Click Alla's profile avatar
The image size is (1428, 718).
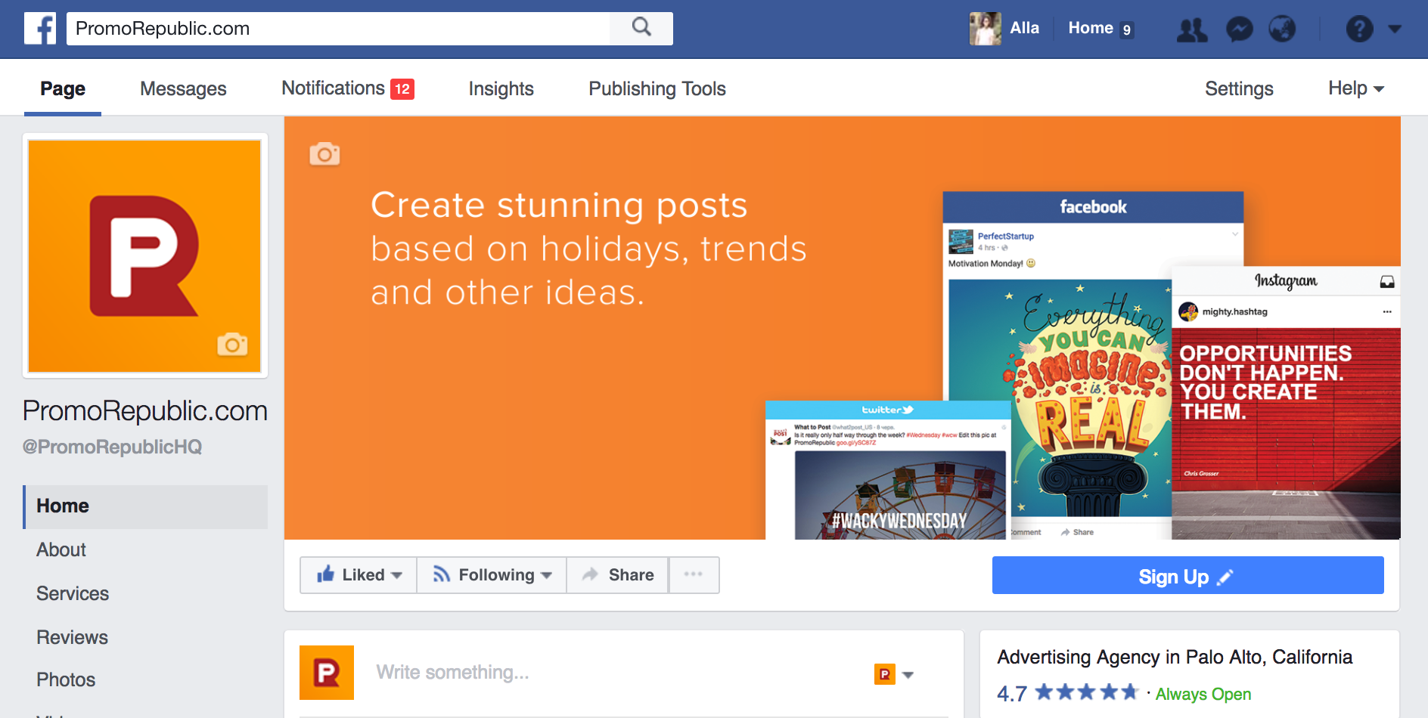tap(985, 29)
